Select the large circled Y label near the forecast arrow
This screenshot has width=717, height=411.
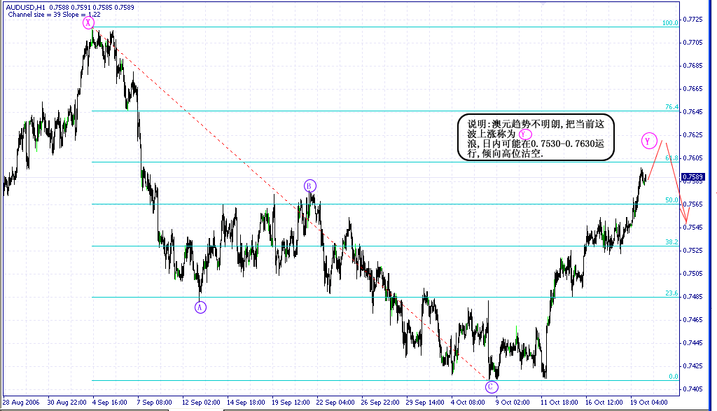point(648,141)
